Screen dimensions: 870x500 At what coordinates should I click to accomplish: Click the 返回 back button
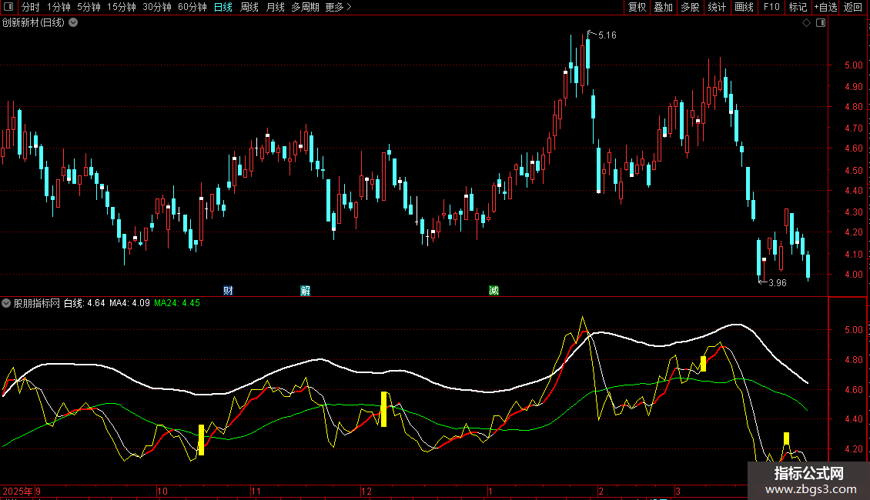point(853,7)
